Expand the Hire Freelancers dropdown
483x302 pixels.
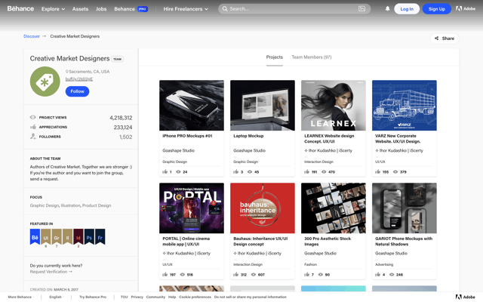point(186,9)
